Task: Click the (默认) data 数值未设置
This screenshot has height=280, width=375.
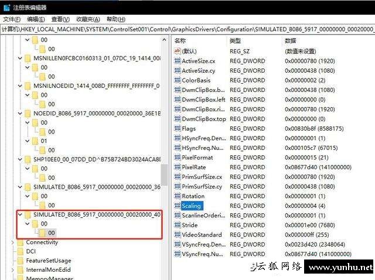Action: (301, 51)
